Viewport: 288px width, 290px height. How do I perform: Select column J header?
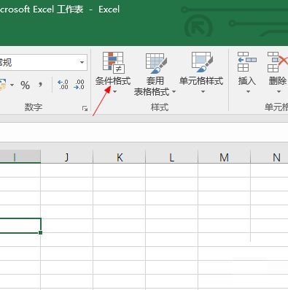pyautogui.click(x=67, y=157)
